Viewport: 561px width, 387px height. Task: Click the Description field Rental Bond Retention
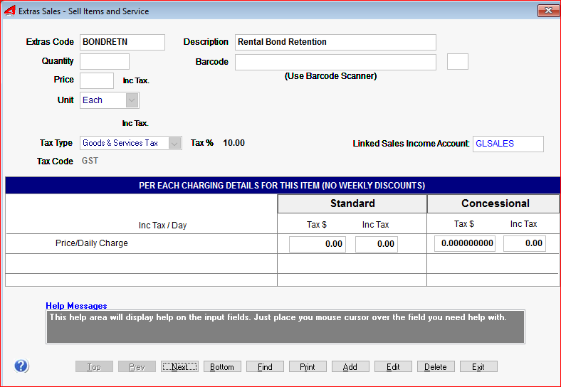335,42
